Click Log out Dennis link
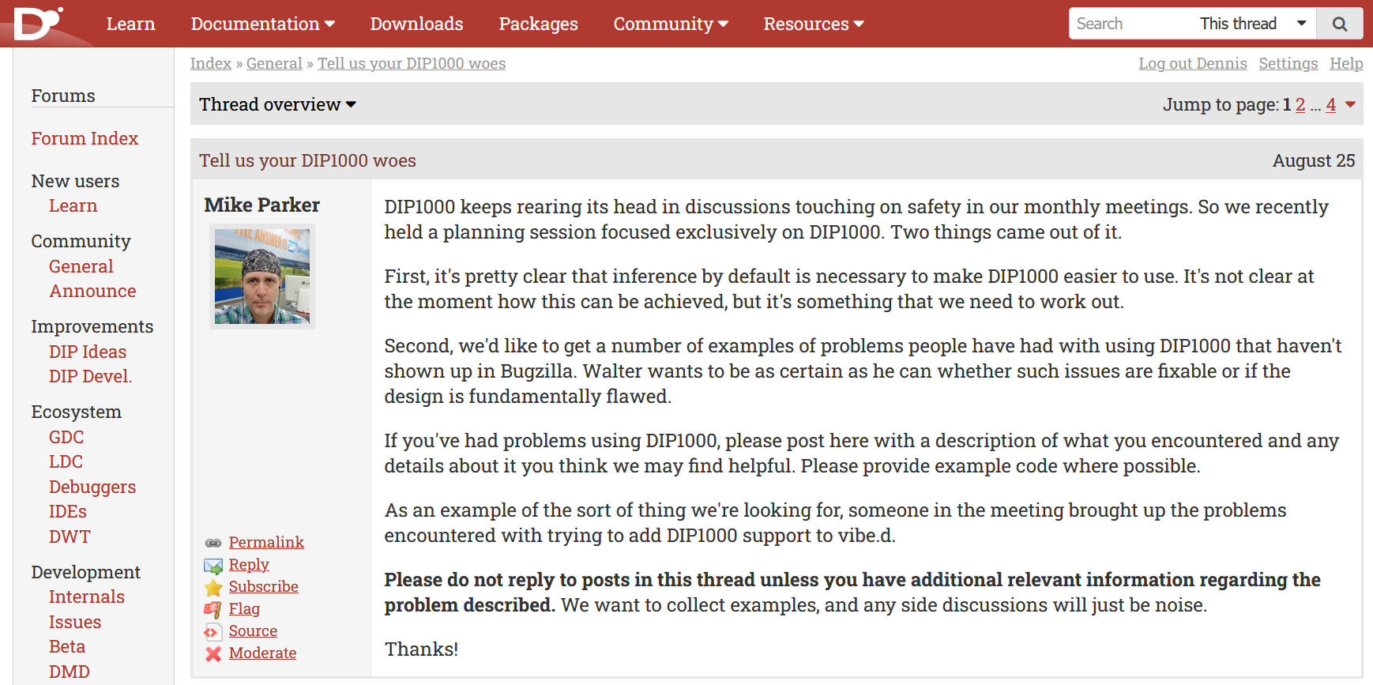 tap(1193, 63)
